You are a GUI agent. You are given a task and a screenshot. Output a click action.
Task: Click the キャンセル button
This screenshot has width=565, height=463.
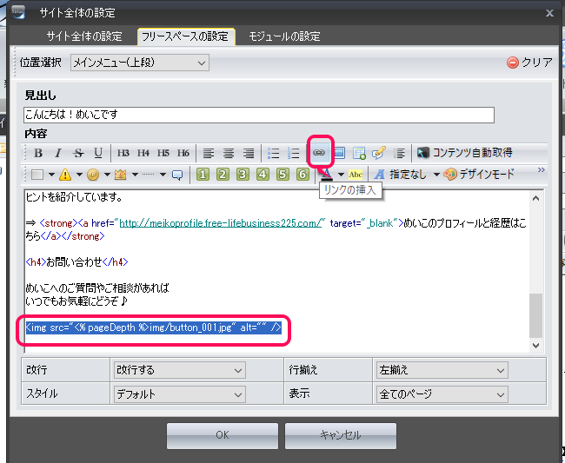[340, 435]
